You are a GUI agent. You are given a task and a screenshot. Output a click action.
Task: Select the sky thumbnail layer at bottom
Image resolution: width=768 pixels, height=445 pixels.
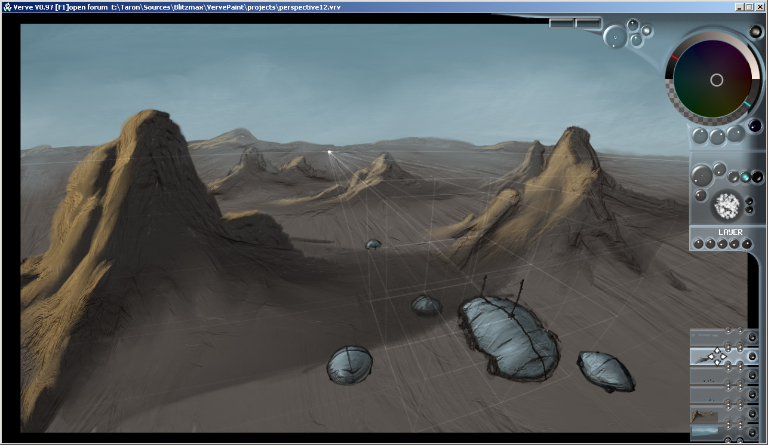point(705,432)
